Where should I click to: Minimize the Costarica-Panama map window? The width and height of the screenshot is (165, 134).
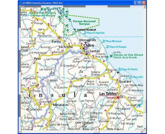(x=136, y=3)
